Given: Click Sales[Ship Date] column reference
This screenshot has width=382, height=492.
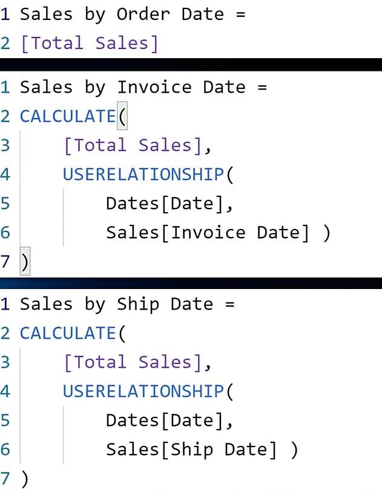Looking at the screenshot, I should pyautogui.click(x=192, y=450).
